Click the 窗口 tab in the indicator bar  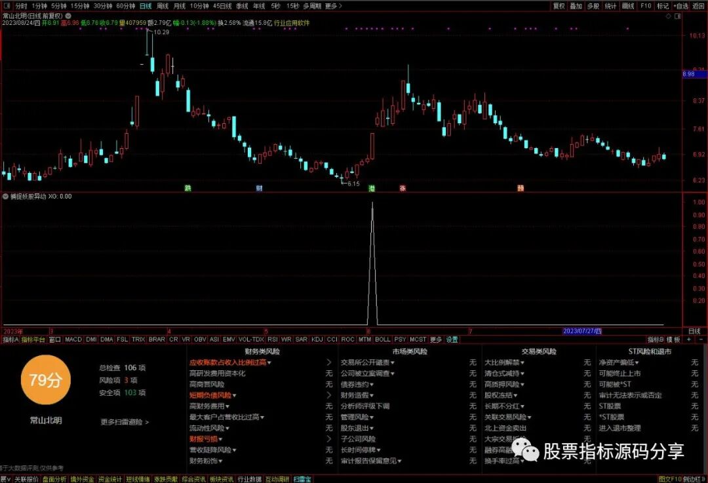click(54, 339)
